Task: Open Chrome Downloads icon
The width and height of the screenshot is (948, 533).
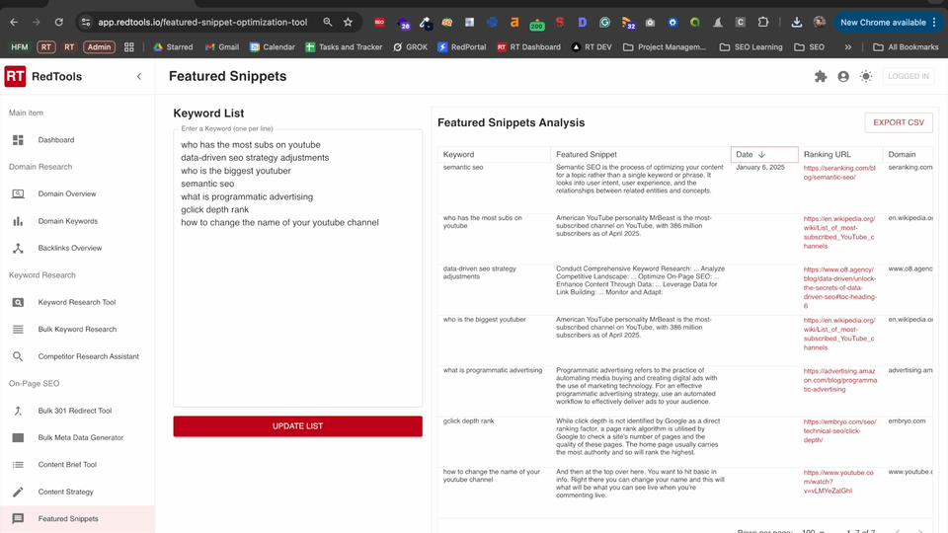Action: click(797, 23)
